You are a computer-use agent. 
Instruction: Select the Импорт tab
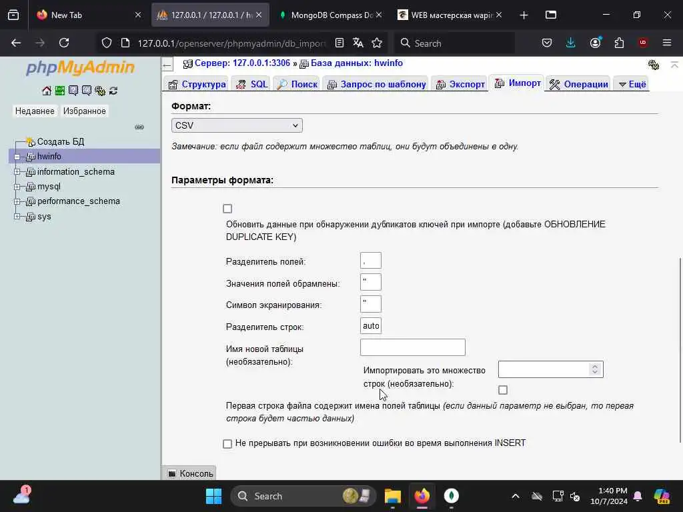coord(518,83)
